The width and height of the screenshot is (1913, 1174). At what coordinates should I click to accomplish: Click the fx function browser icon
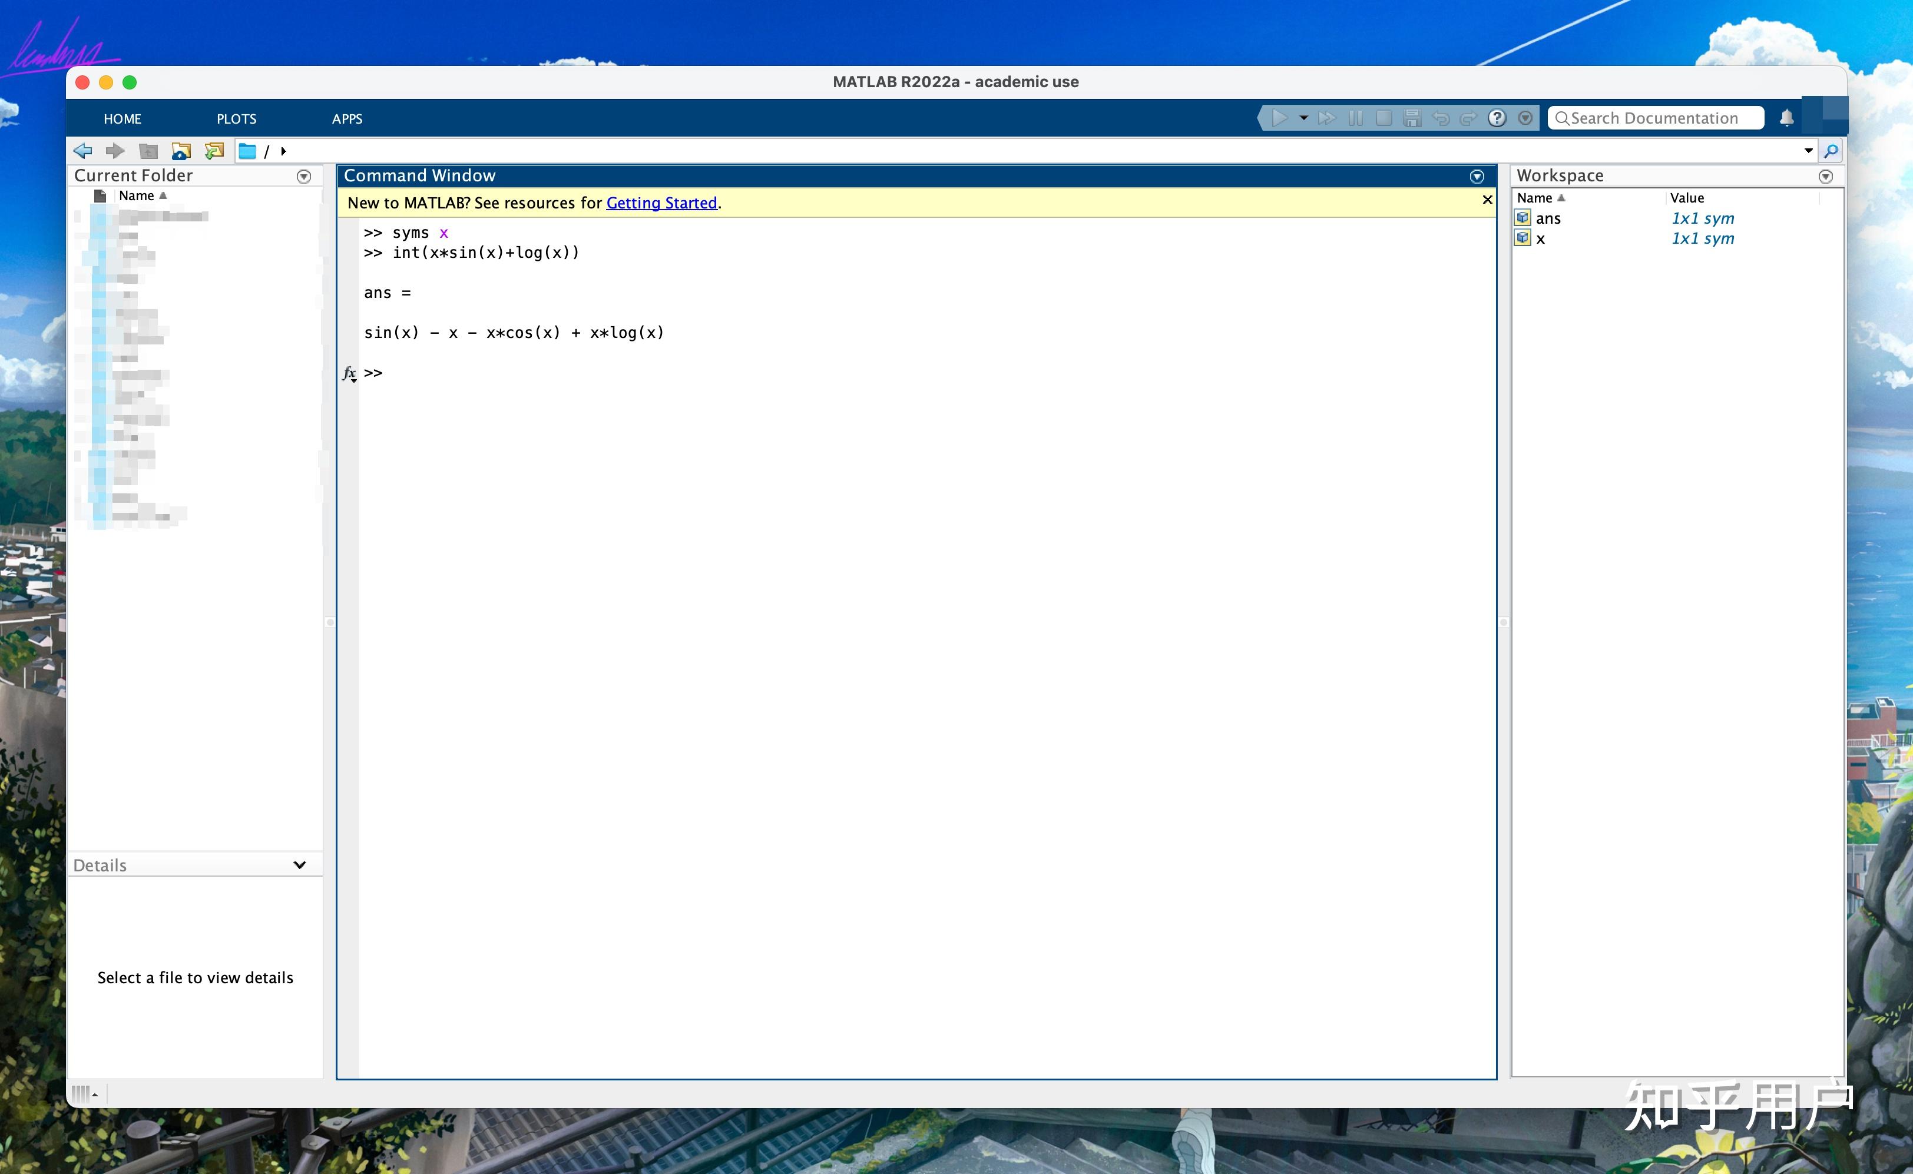(349, 373)
